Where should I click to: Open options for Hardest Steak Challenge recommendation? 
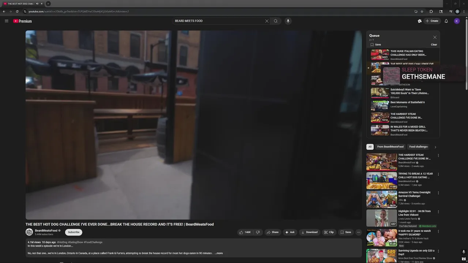point(438,156)
